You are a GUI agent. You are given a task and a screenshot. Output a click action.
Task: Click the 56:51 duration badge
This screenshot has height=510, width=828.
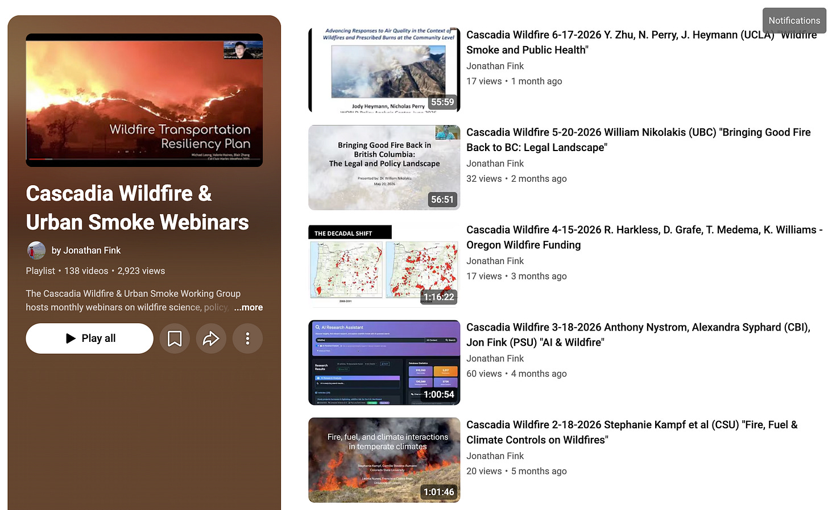(442, 199)
